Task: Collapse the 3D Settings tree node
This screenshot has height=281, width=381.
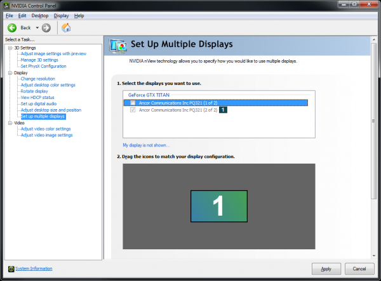Action: pos(10,48)
